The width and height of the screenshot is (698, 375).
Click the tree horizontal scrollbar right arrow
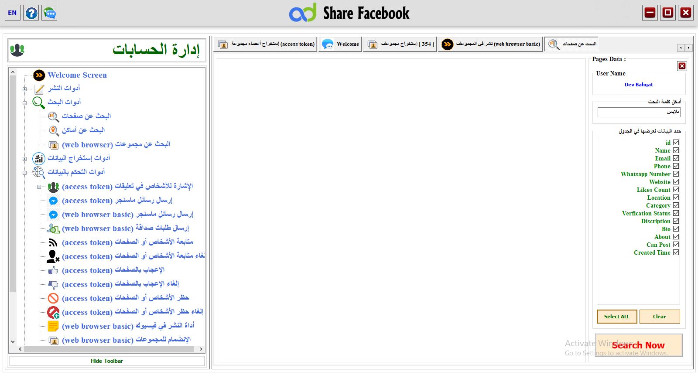coord(201,349)
